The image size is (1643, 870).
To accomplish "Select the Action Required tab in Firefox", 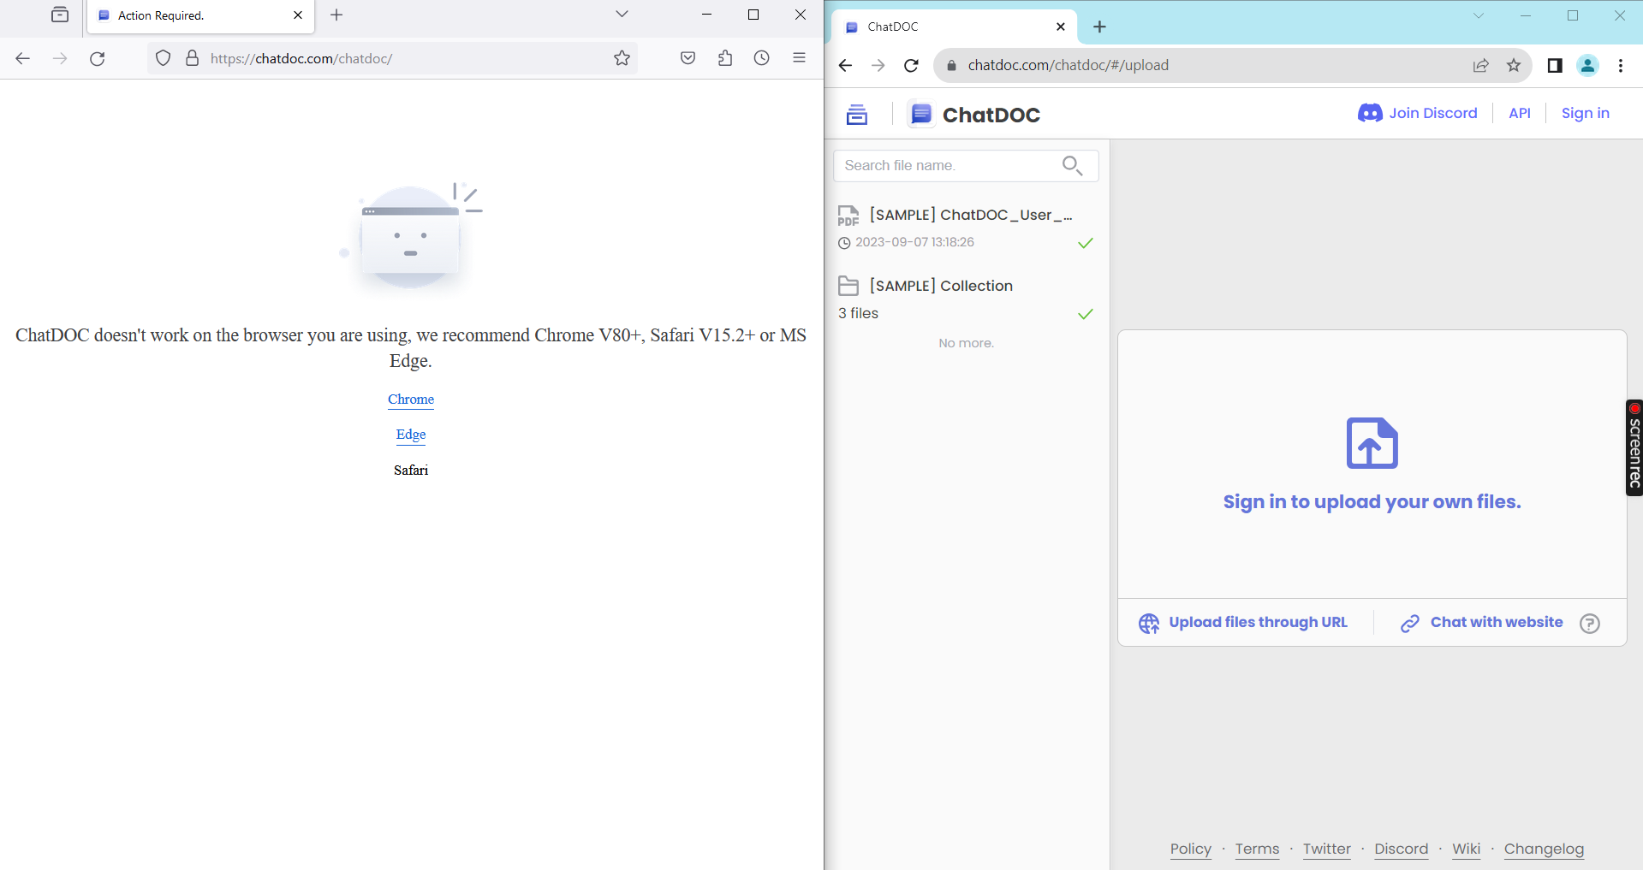I will click(x=188, y=15).
